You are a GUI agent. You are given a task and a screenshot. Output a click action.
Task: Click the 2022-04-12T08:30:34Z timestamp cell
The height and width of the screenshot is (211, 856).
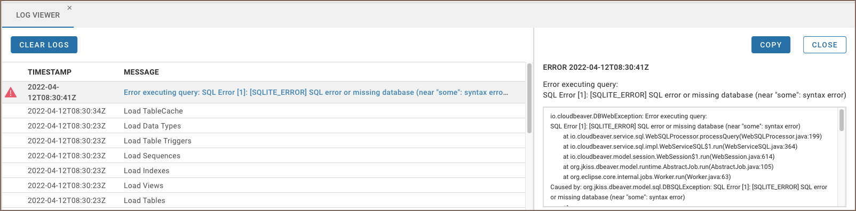coord(67,111)
